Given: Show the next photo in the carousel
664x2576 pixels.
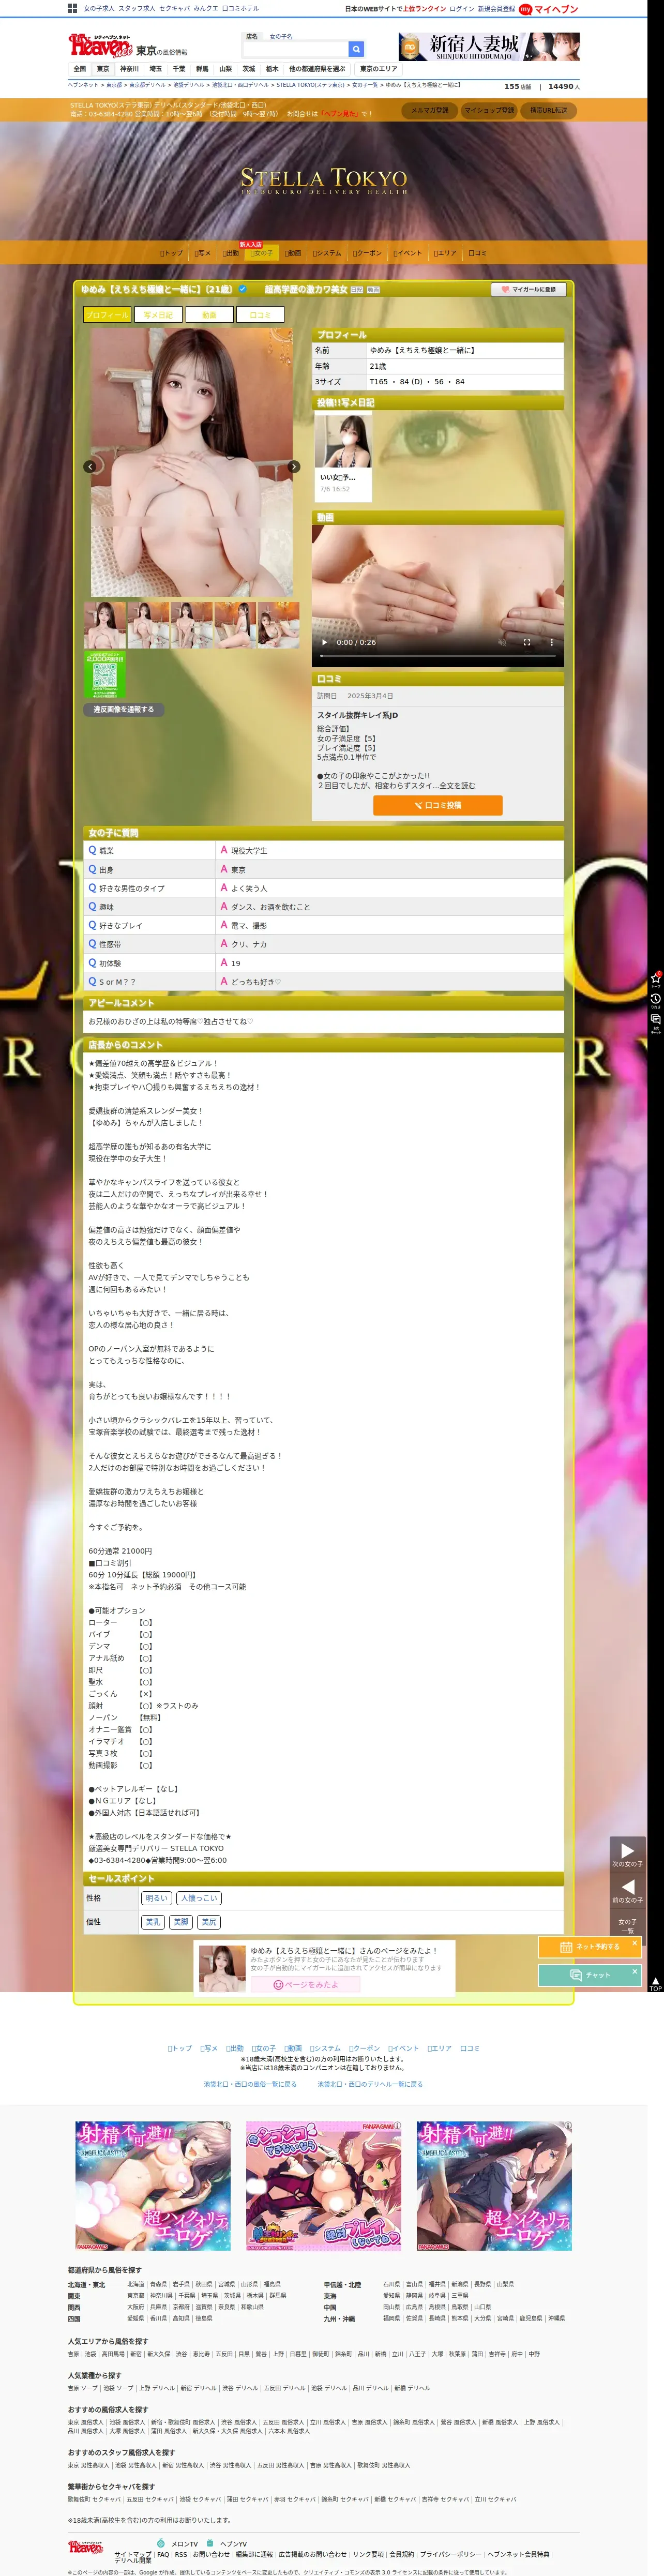Looking at the screenshot, I should 294,466.
